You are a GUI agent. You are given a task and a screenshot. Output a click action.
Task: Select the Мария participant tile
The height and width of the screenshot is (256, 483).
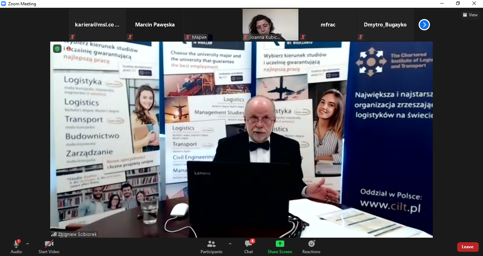click(213, 25)
